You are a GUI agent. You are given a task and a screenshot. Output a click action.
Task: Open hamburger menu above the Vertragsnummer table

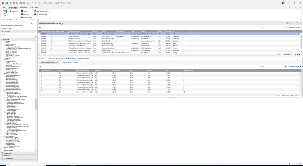click(x=40, y=67)
